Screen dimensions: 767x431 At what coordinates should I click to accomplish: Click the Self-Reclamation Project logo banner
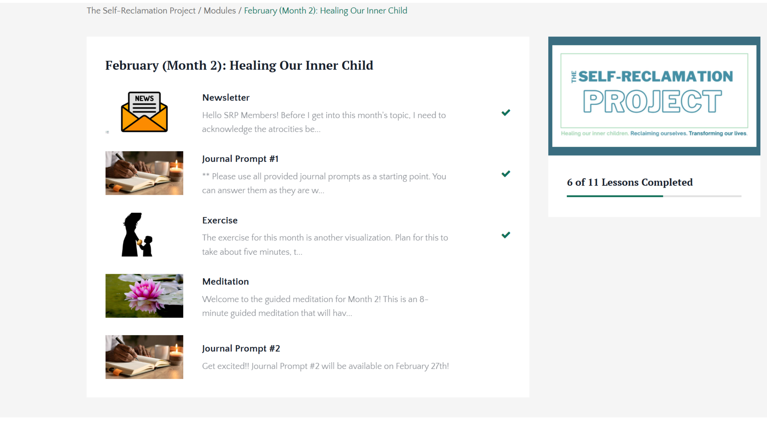(654, 96)
